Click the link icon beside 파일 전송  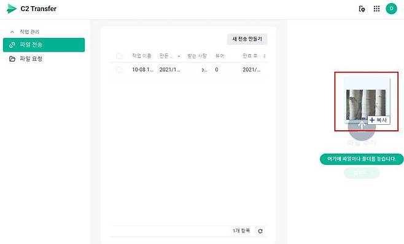click(x=12, y=45)
